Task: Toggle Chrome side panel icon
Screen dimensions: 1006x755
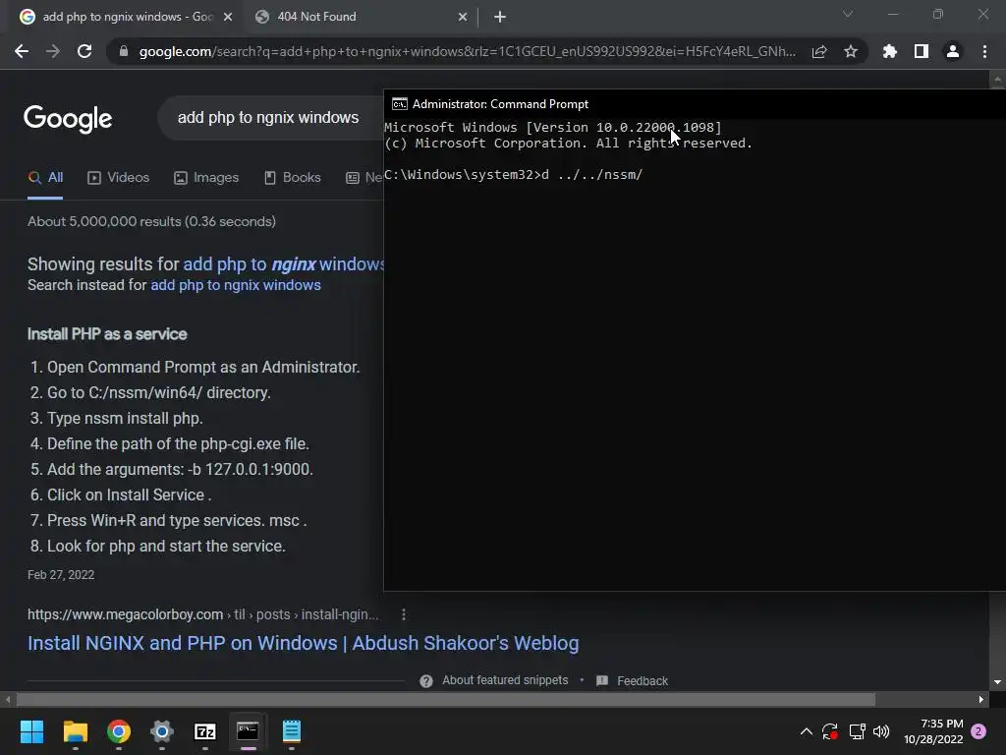Action: 922,51
